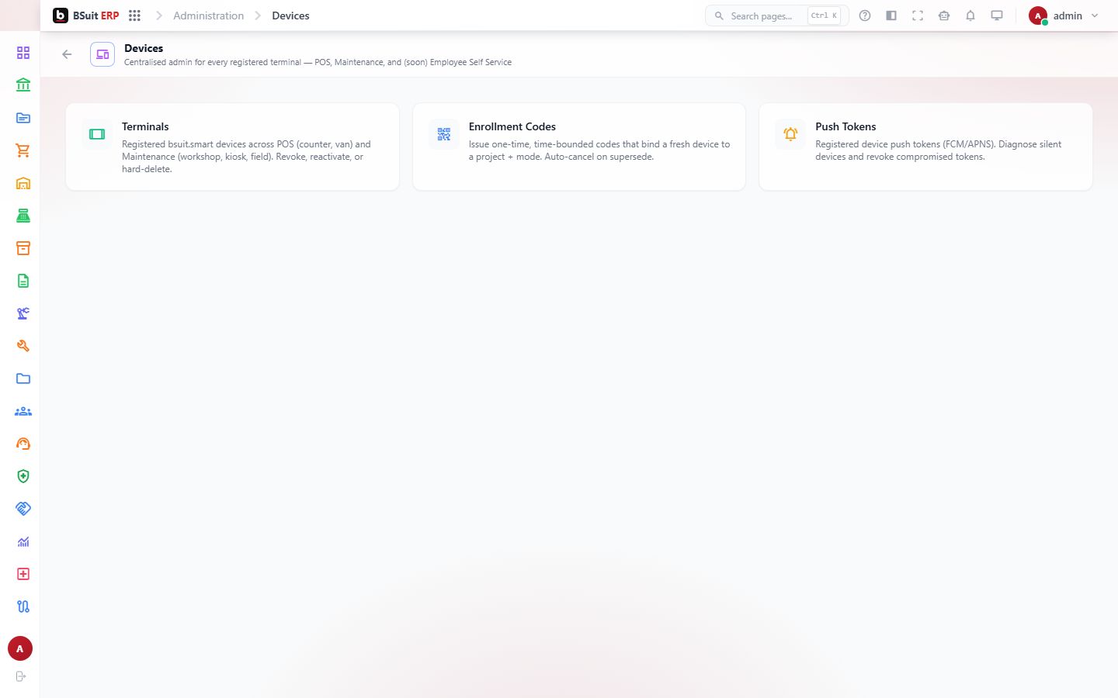The image size is (1118, 698).
Task: Click the Search pages field
Action: 776,16
